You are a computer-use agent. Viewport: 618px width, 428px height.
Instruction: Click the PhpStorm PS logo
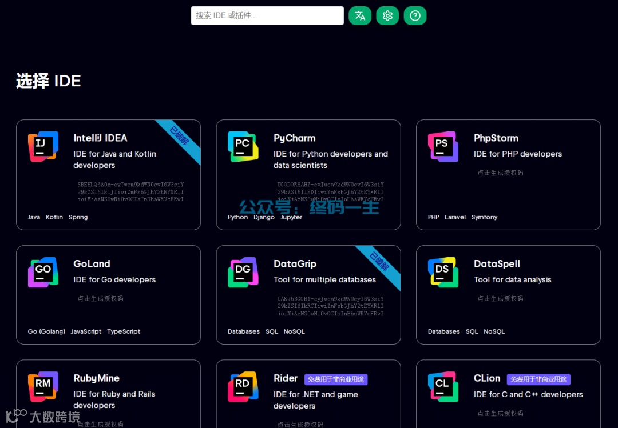(443, 147)
